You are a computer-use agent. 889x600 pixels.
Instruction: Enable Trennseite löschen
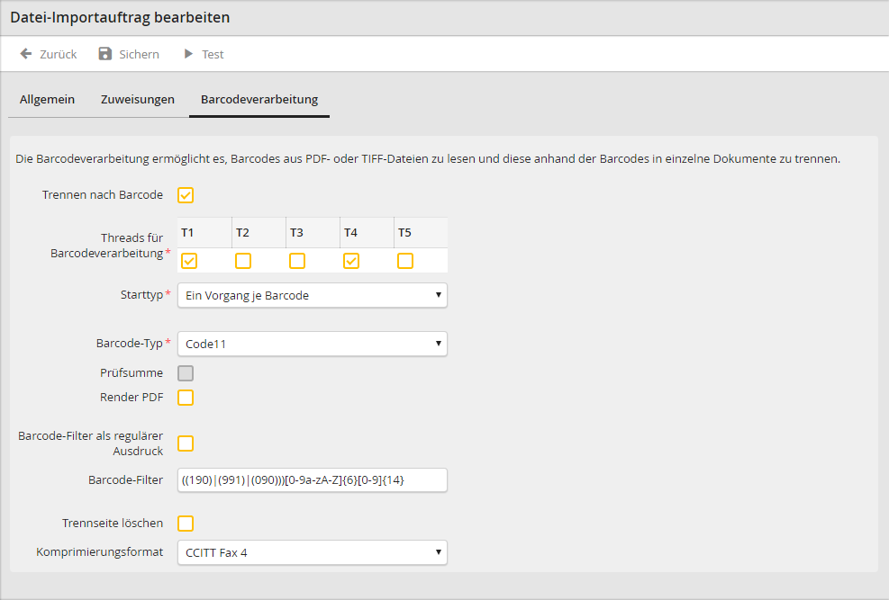coord(186,523)
